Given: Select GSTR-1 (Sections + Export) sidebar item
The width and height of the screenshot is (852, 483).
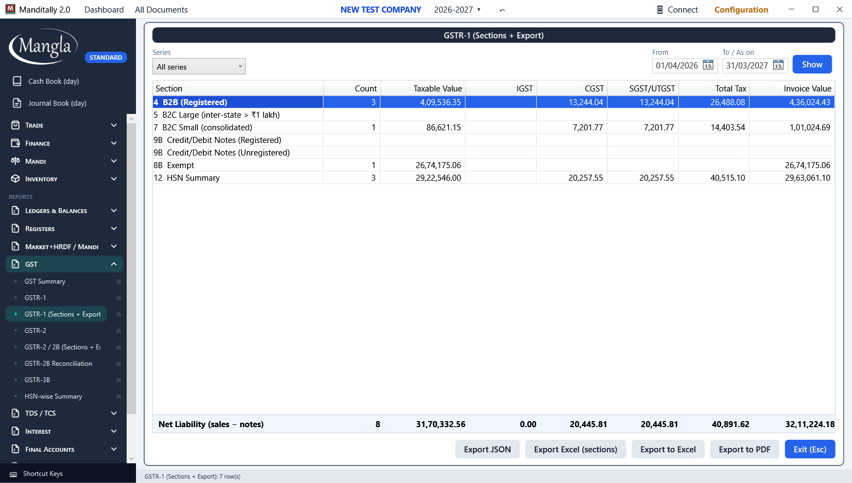Looking at the screenshot, I should 56,314.
